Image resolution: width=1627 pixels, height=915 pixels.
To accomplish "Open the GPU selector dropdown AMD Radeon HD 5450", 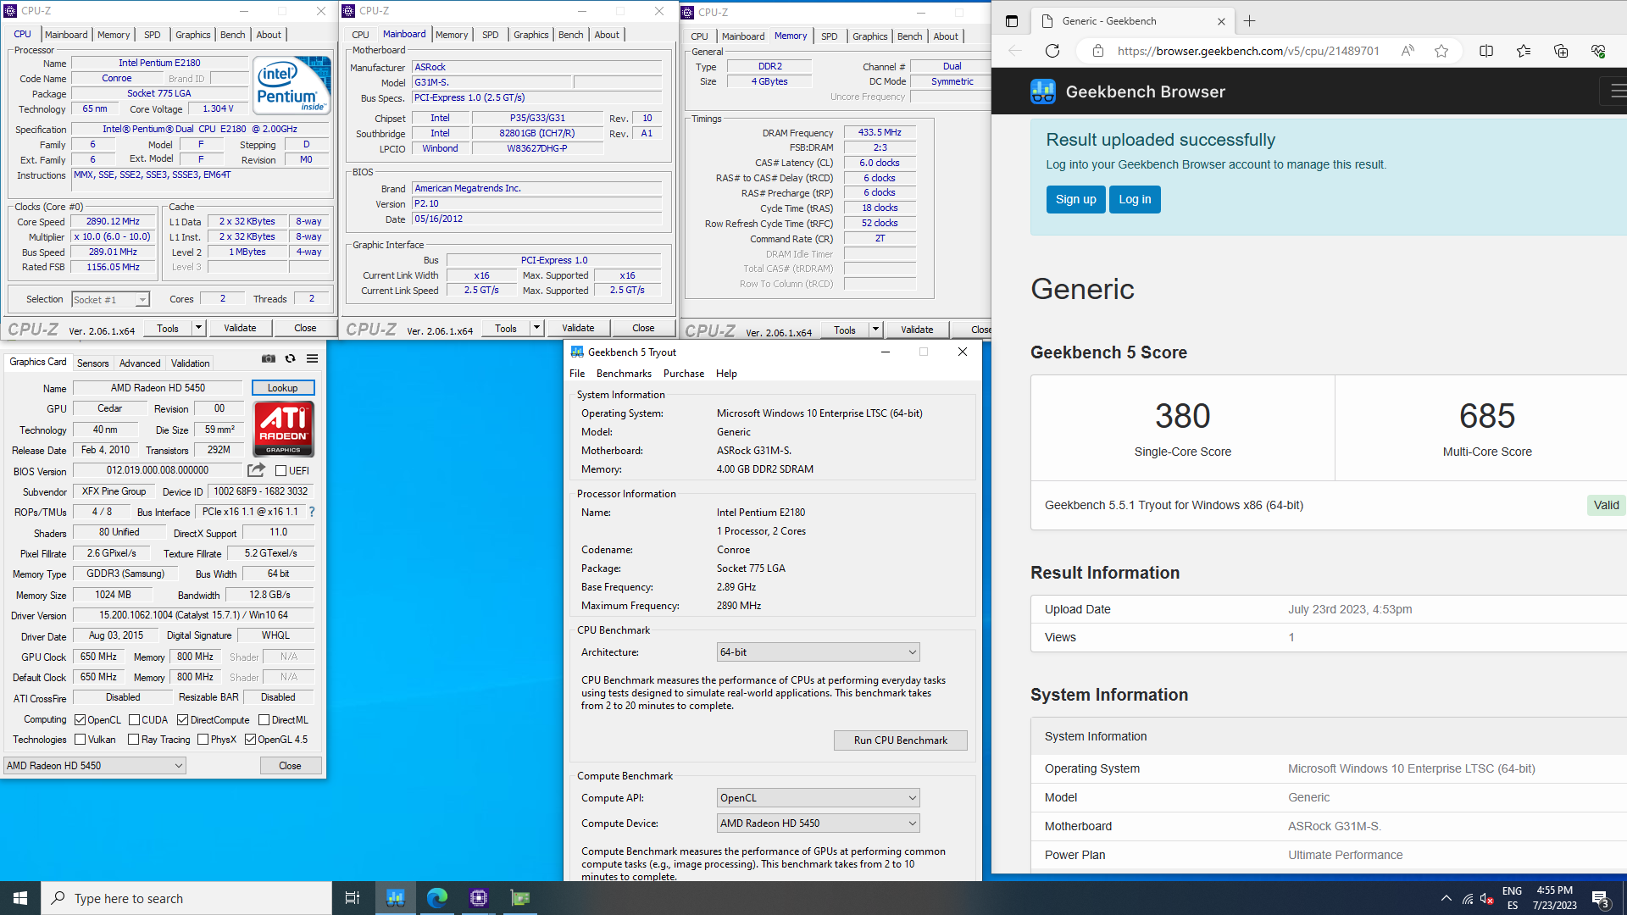I will 94,766.
